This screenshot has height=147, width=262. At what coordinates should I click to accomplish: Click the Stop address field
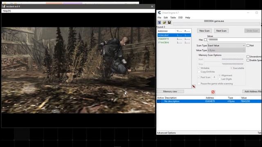point(224,64)
